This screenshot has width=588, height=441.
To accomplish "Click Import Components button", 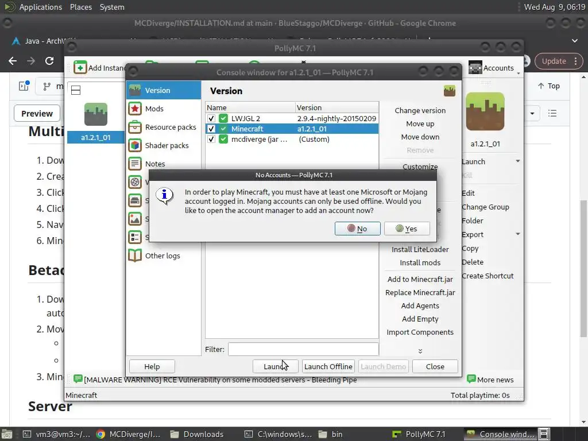I will coord(420,332).
